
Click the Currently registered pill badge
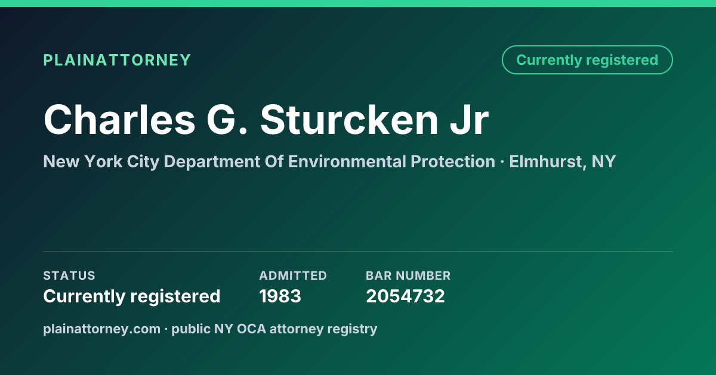click(x=587, y=60)
